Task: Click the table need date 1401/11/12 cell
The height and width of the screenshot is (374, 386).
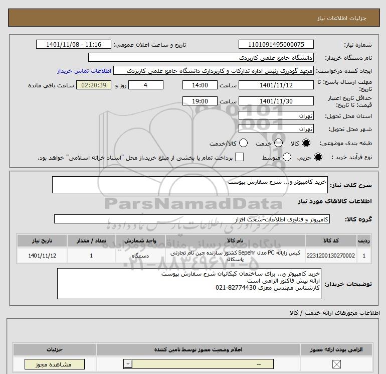Action: click(x=42, y=256)
